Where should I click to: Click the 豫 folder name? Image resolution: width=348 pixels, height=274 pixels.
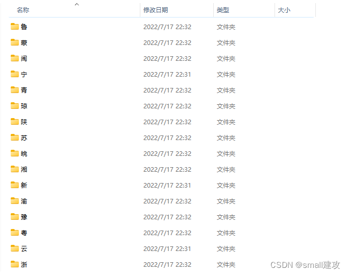(x=24, y=217)
